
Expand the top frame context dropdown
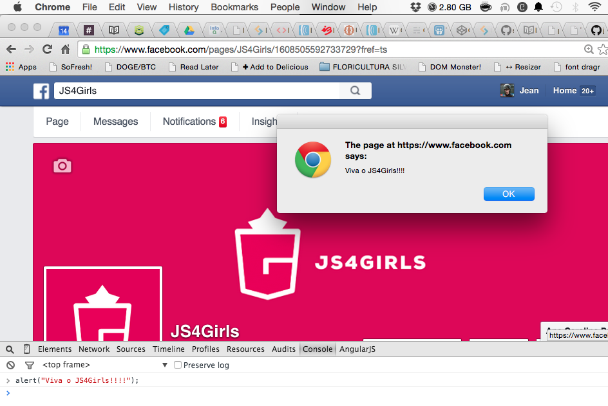pyautogui.click(x=105, y=365)
